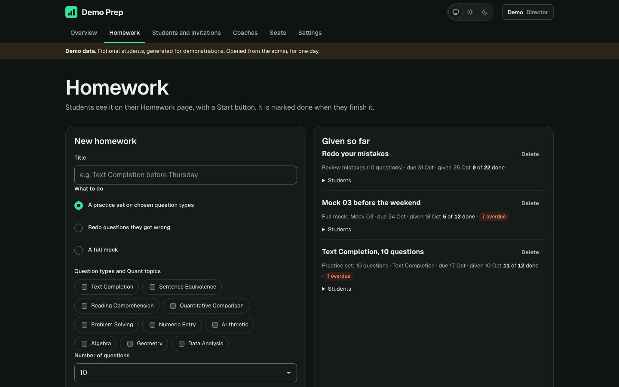Expand Students under Text Completion homework
The width and height of the screenshot is (619, 387).
[x=337, y=289]
